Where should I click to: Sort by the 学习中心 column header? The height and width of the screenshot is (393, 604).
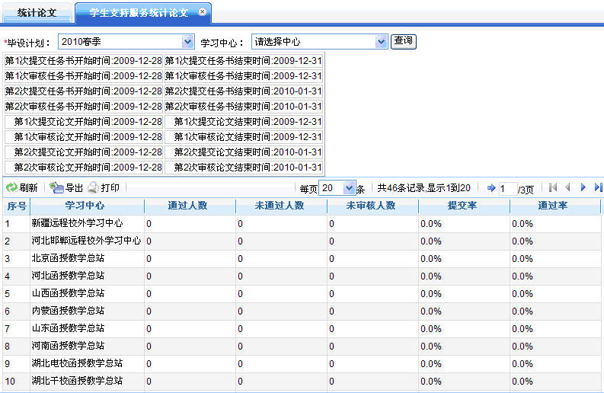coord(87,206)
